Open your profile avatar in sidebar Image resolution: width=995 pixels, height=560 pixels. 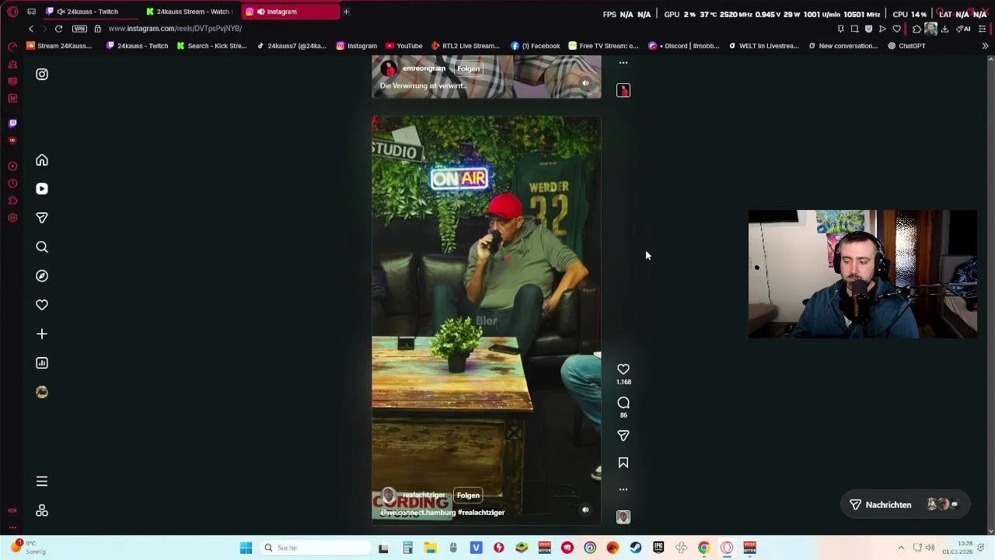[42, 392]
